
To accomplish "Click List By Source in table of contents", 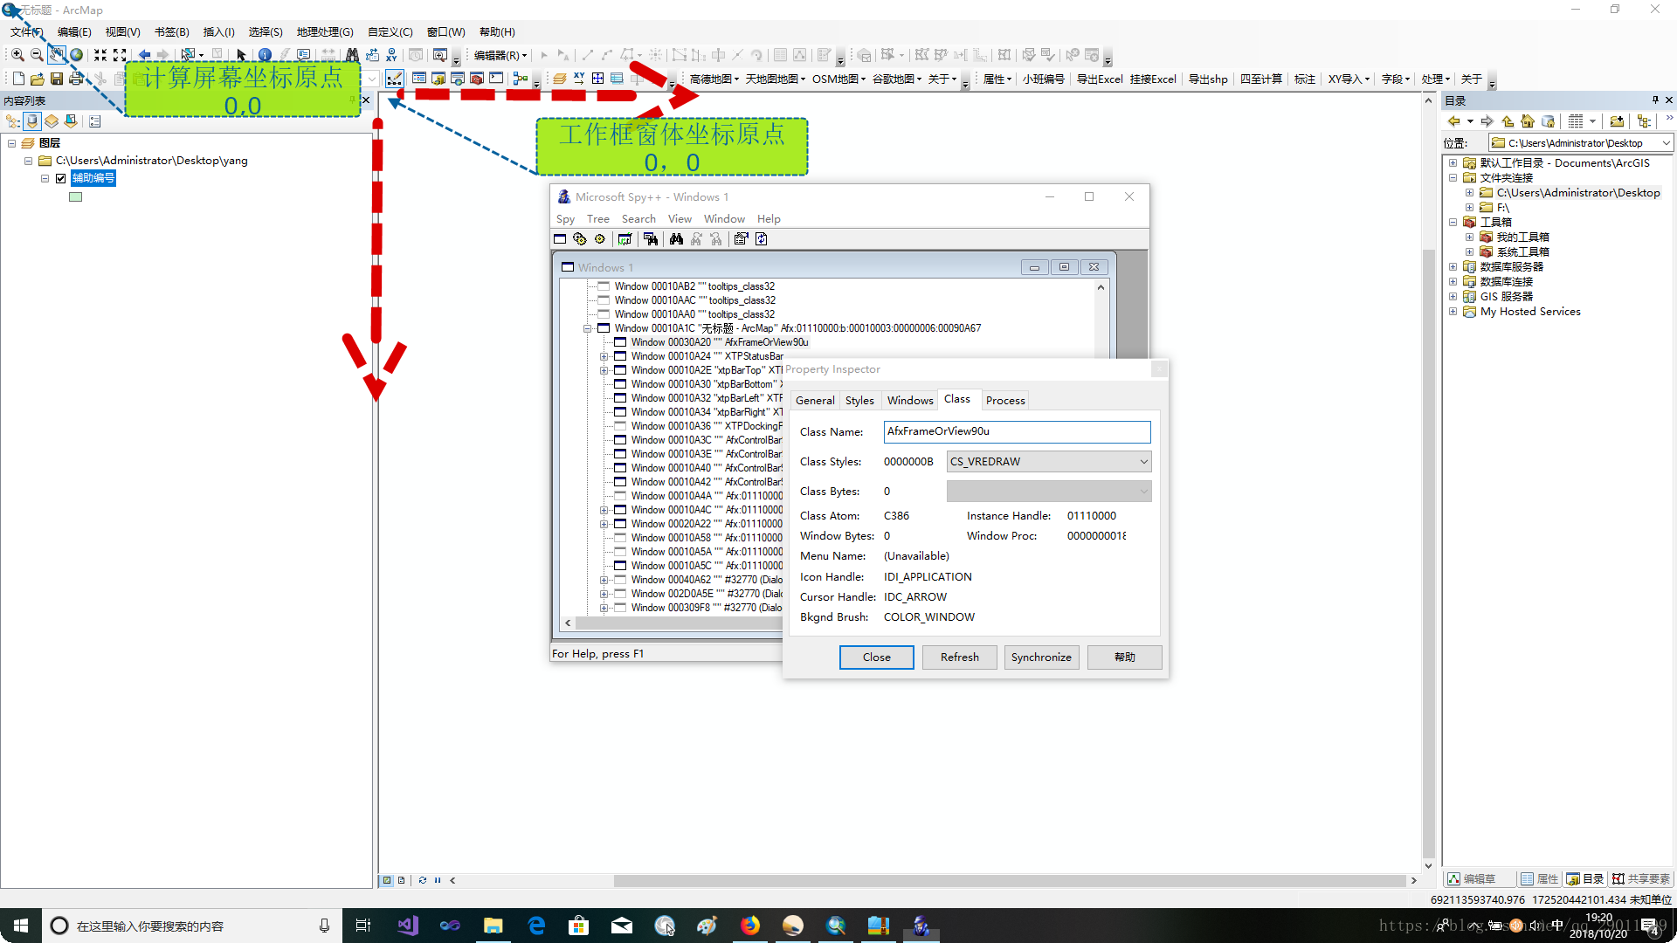I will pyautogui.click(x=32, y=121).
